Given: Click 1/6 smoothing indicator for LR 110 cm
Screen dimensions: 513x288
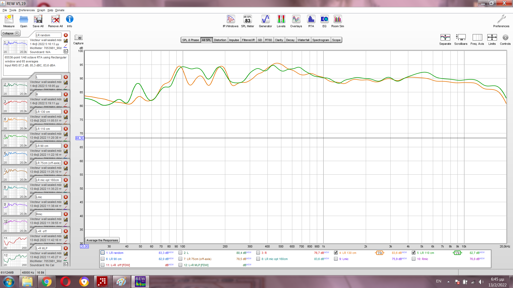Looking at the screenshot, I should (x=457, y=253).
